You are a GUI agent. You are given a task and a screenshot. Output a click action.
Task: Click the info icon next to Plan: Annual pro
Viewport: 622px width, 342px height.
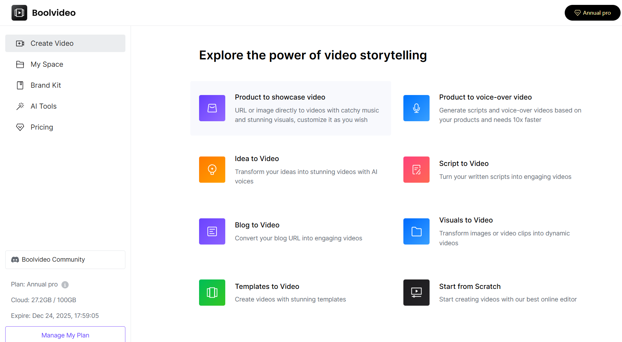point(65,285)
